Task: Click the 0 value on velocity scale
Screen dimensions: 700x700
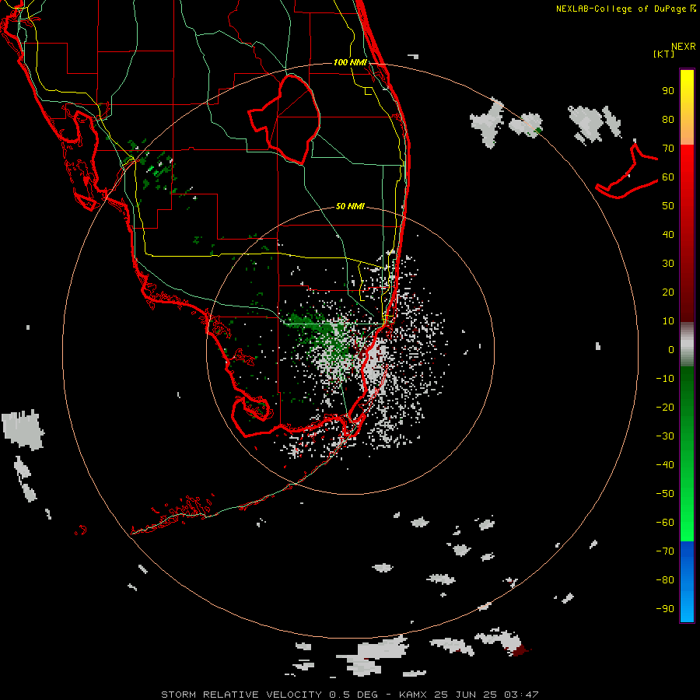Action: (x=671, y=350)
